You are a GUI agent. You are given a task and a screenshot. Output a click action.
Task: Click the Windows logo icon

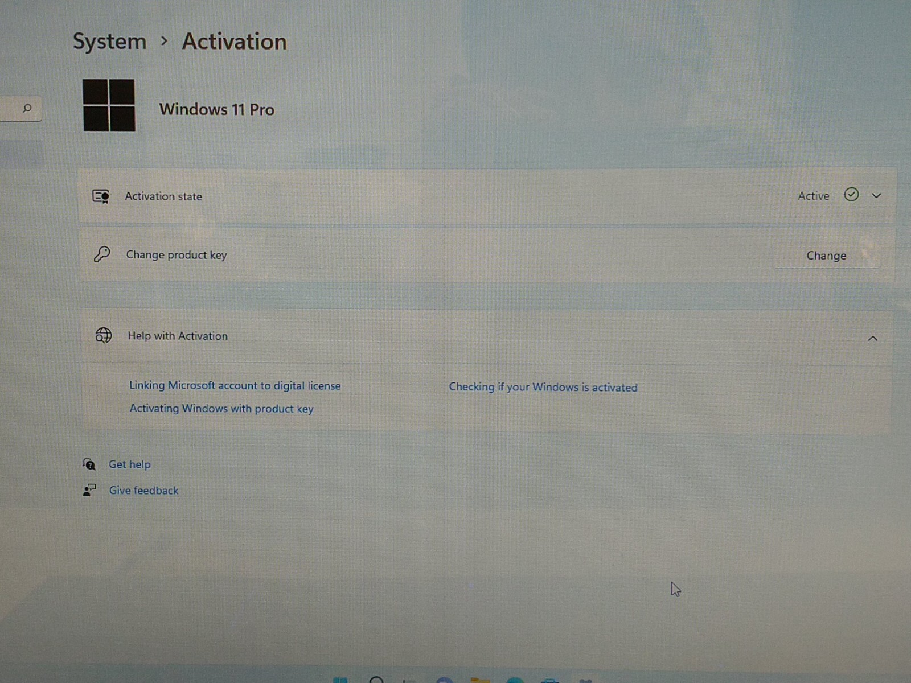109,105
